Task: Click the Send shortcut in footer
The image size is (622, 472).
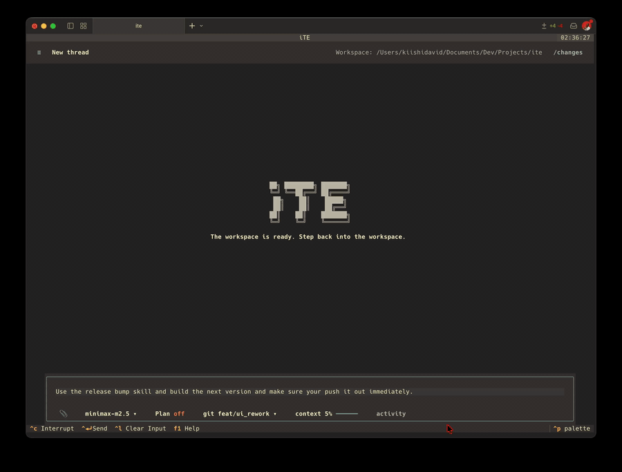Action: click(95, 428)
